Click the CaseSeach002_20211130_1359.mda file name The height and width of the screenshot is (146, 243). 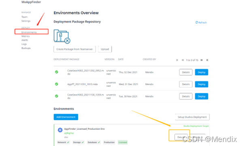85,97
